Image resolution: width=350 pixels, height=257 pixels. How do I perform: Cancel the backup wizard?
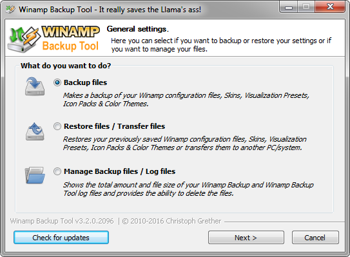[315, 238]
